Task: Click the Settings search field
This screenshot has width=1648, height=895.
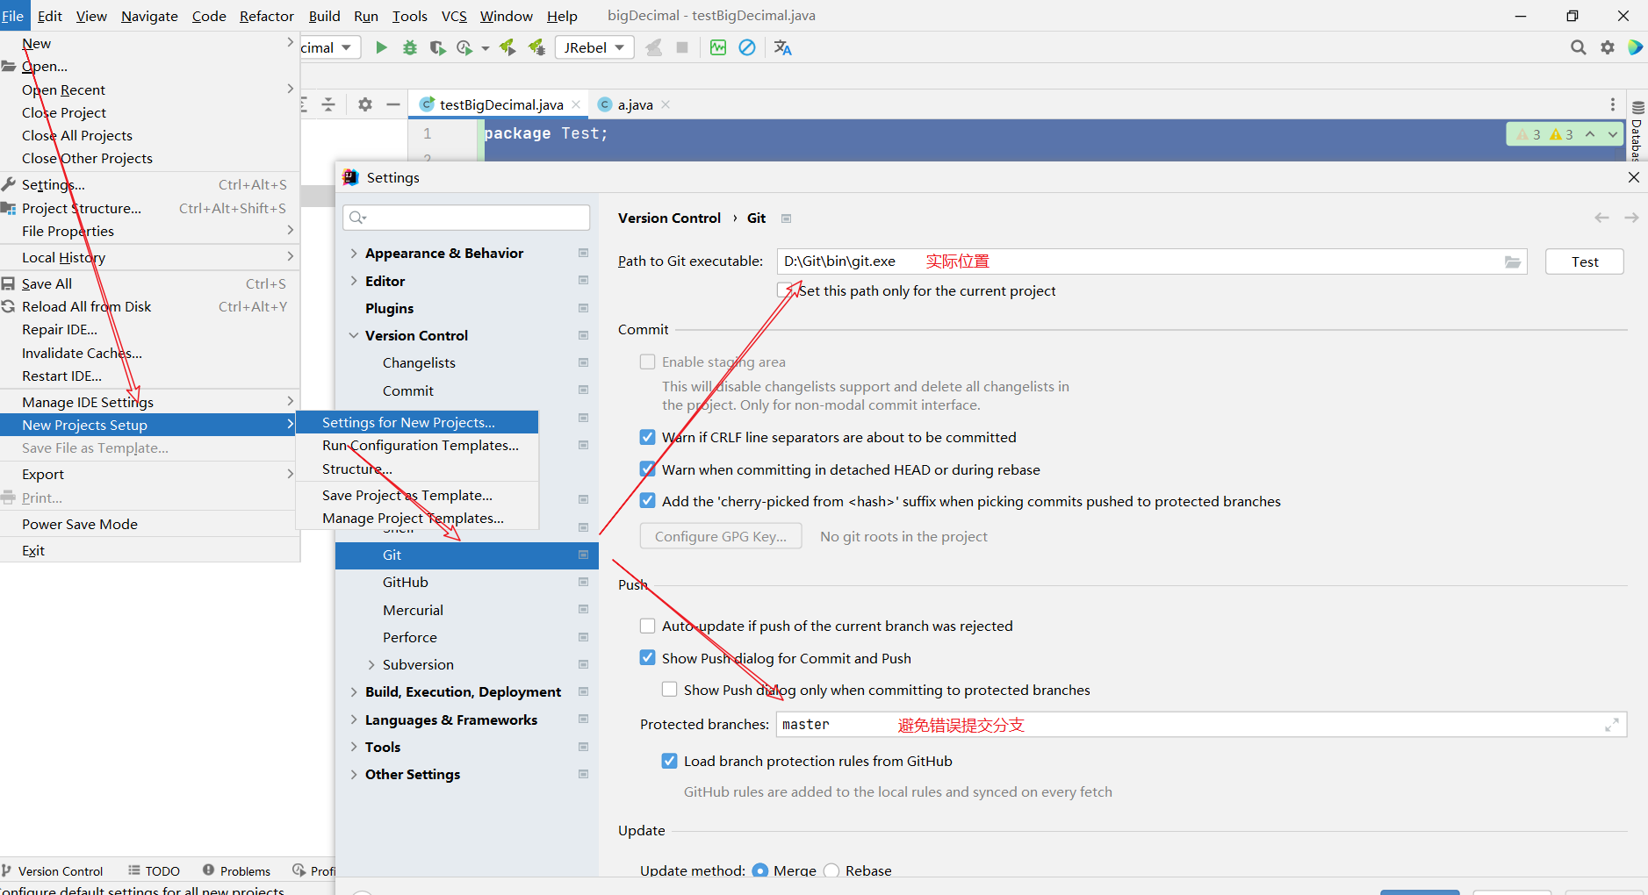Action: 466,218
